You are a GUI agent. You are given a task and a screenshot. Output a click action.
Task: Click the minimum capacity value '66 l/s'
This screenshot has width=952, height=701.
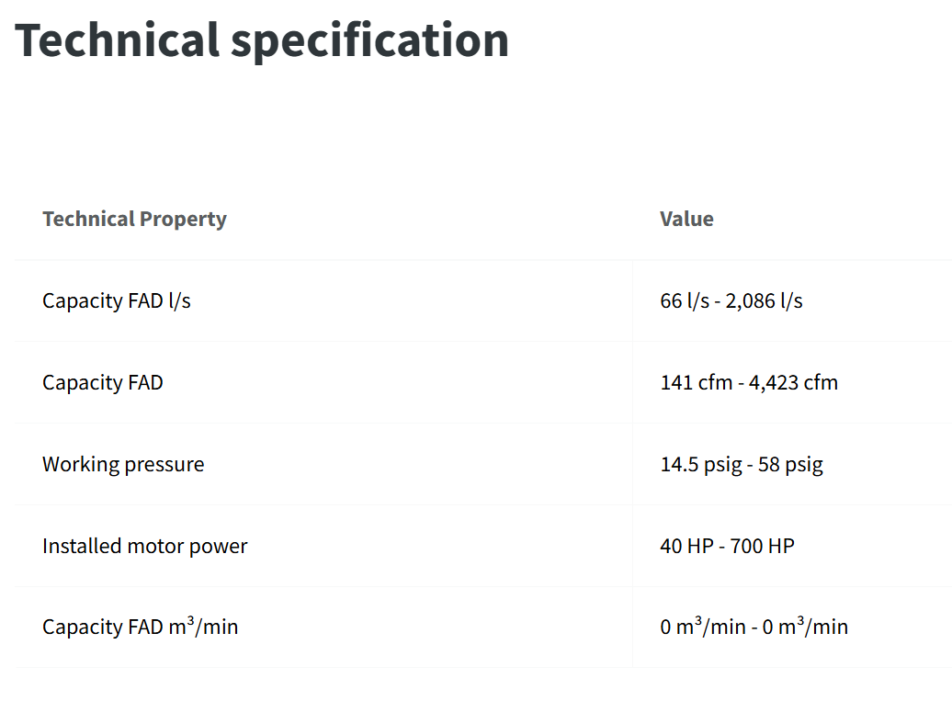(x=685, y=300)
